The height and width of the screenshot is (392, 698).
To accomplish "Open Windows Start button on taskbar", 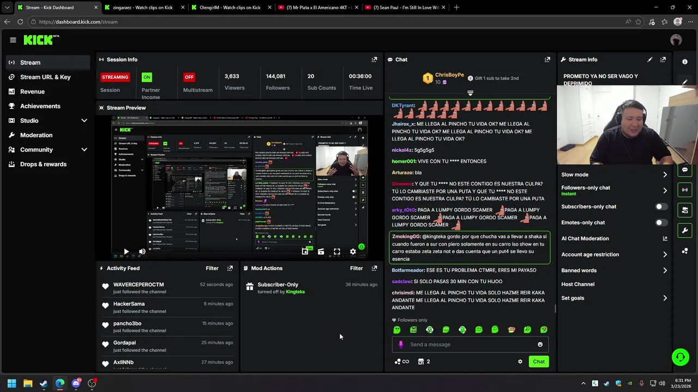I will (x=11, y=383).
